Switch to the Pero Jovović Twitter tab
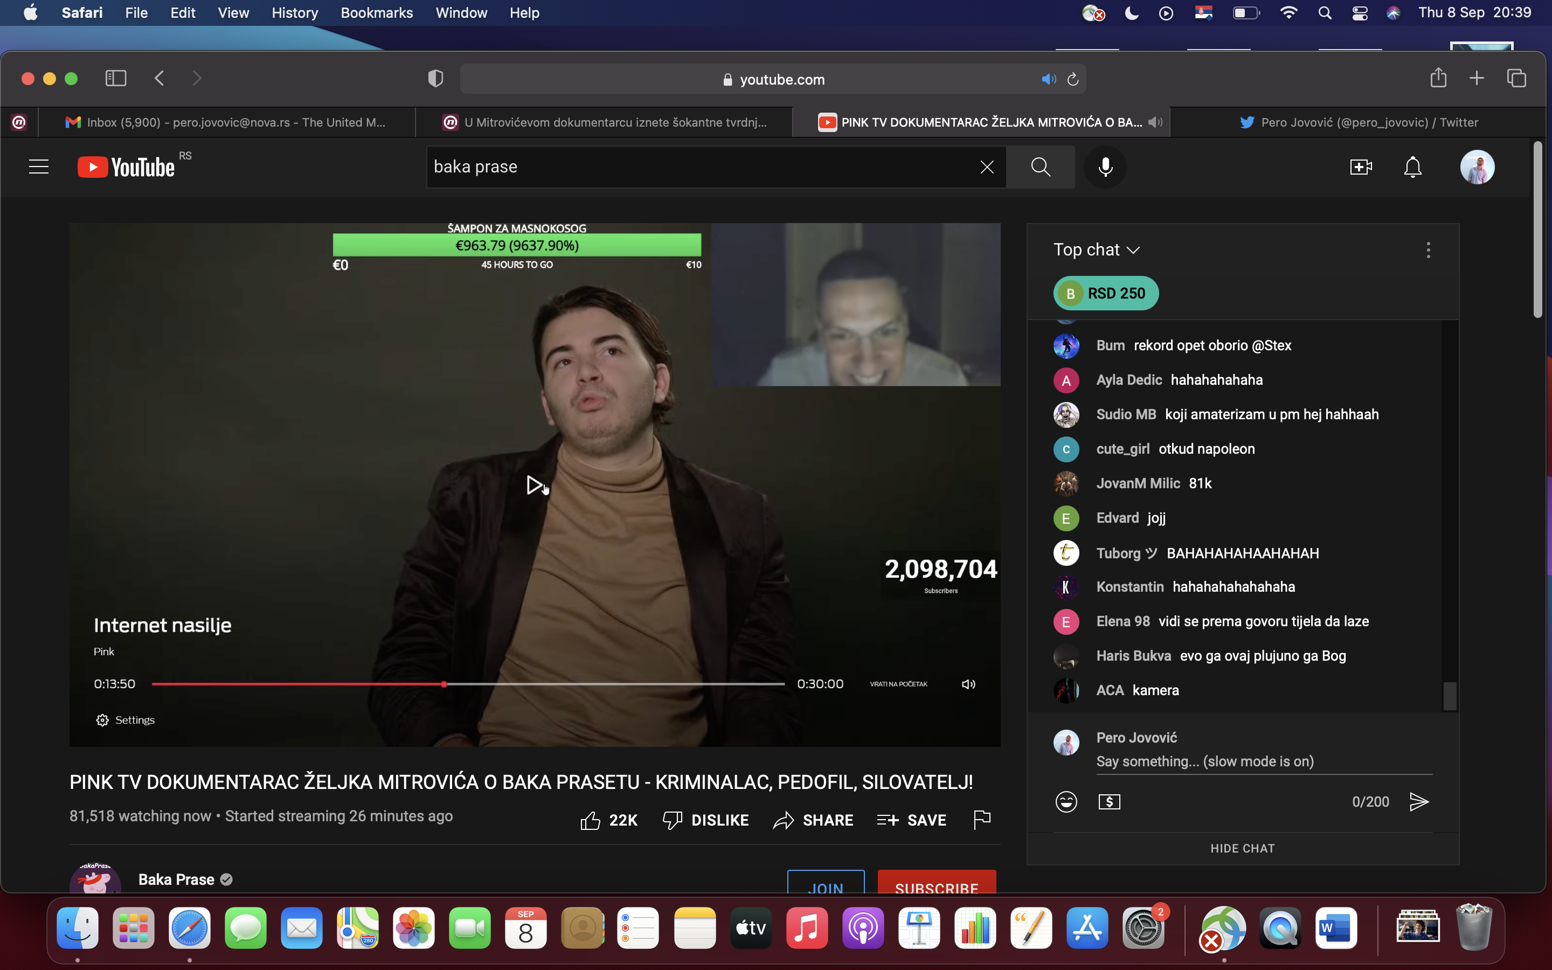 pyautogui.click(x=1359, y=122)
